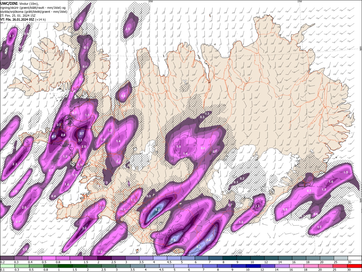362x272 pixels.
Task: Pick the white swatch ending the top legend row
Action: coord(354,258)
